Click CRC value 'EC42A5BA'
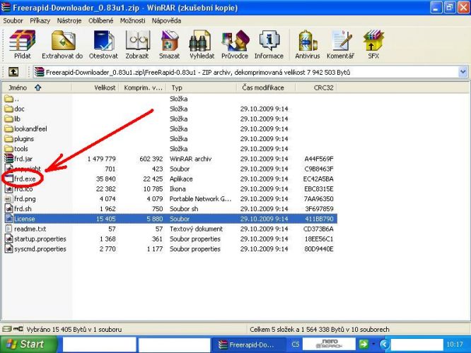This screenshot has width=471, height=353. click(318, 179)
